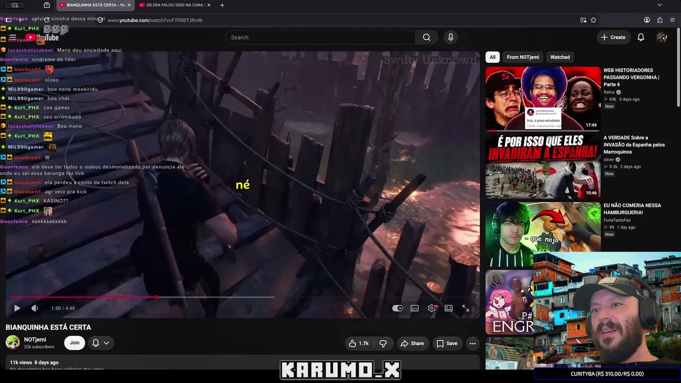Viewport: 681px width, 383px height.
Task: Open the account avatar menu
Action: tap(662, 37)
